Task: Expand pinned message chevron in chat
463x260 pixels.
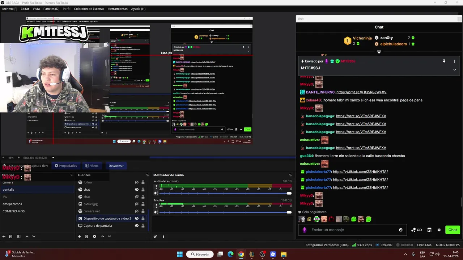Action: pyautogui.click(x=455, y=70)
